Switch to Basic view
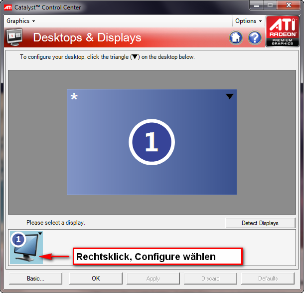The image size is (304, 293). pyautogui.click(x=36, y=279)
